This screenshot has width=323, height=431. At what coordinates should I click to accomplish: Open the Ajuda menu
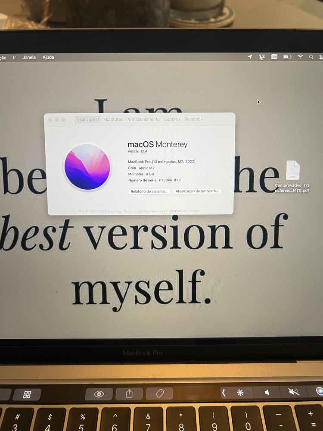click(48, 57)
